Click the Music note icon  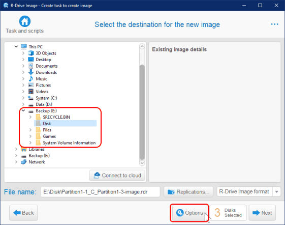[x=31, y=79]
